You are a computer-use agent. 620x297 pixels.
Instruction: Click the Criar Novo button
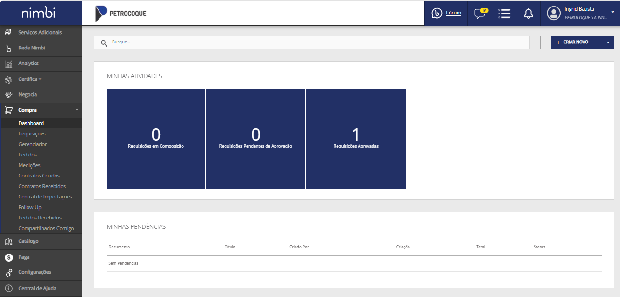click(x=583, y=42)
